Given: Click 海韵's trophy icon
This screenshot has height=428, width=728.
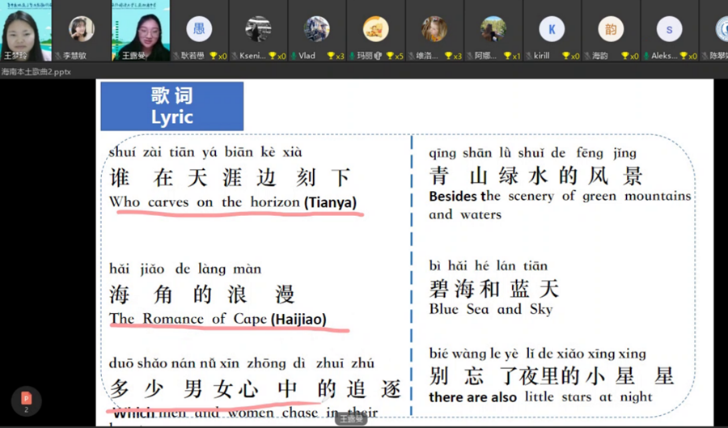Looking at the screenshot, I should (x=625, y=56).
